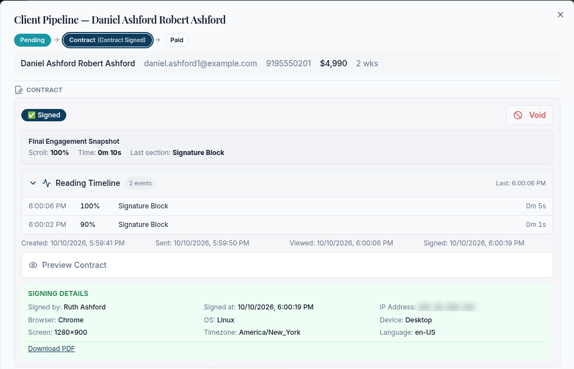The image size is (574, 369).
Task: Select the 6:00:02 PM timeline row
Action: 287,224
